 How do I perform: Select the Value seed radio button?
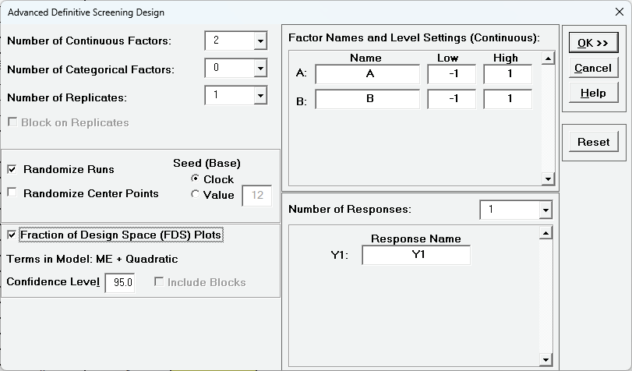[x=196, y=195]
